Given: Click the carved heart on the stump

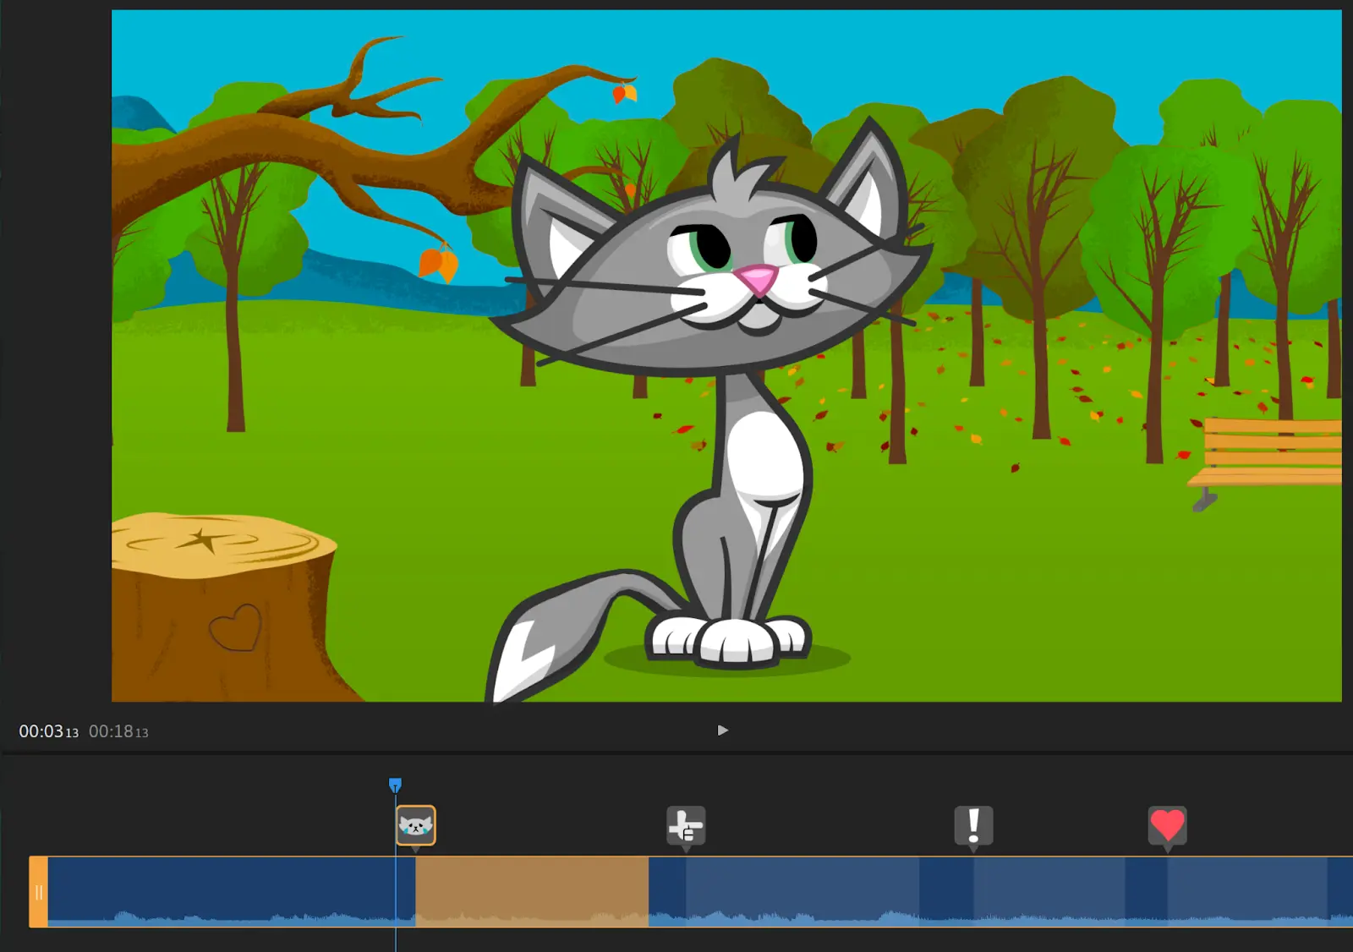Looking at the screenshot, I should click(x=235, y=627).
